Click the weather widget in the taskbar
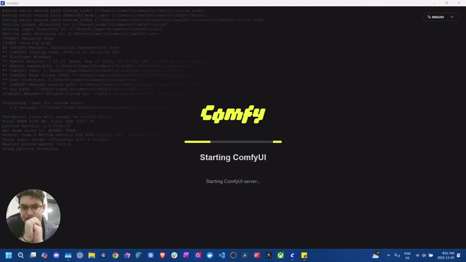The height and width of the screenshot is (262, 466). point(375,255)
